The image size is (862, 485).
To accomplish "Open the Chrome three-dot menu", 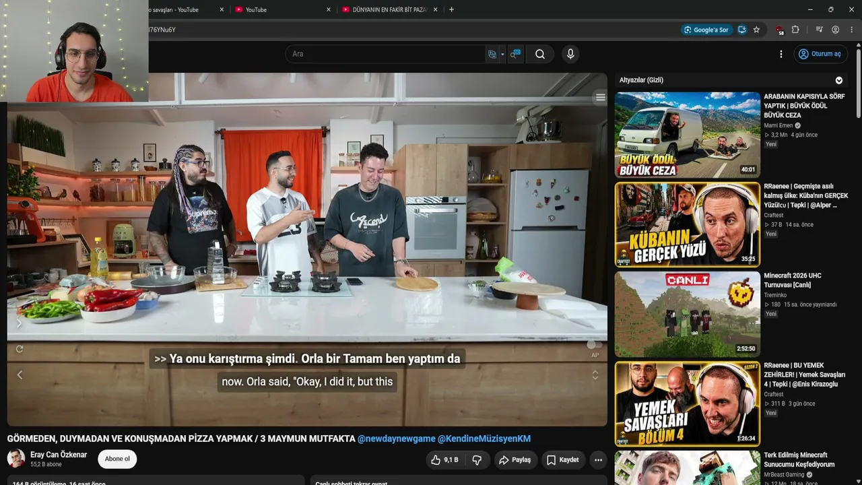I will (x=852, y=30).
